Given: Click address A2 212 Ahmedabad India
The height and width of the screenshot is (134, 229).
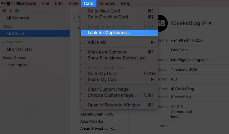Looking at the screenshot, I should pos(182,112).
